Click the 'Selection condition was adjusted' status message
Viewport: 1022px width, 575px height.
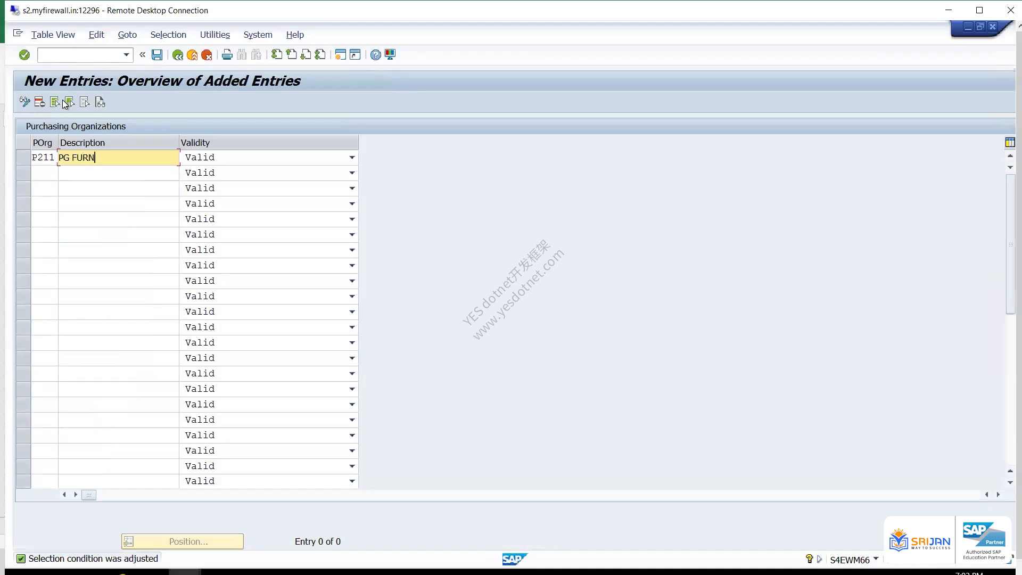tap(93, 558)
